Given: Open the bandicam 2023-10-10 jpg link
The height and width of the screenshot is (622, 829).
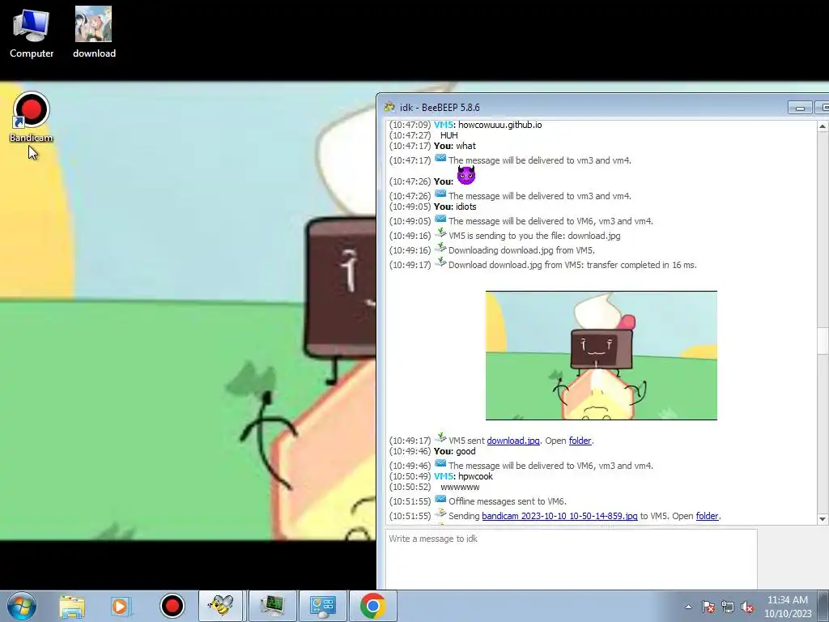Looking at the screenshot, I should 559,516.
